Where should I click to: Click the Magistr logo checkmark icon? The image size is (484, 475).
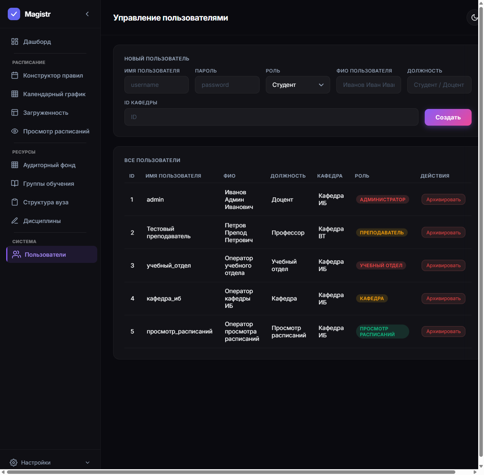click(x=14, y=14)
